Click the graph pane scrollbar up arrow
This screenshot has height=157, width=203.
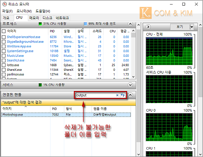200,25
